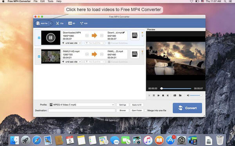Open Launchpad from the Dock

pyautogui.click(x=25, y=140)
